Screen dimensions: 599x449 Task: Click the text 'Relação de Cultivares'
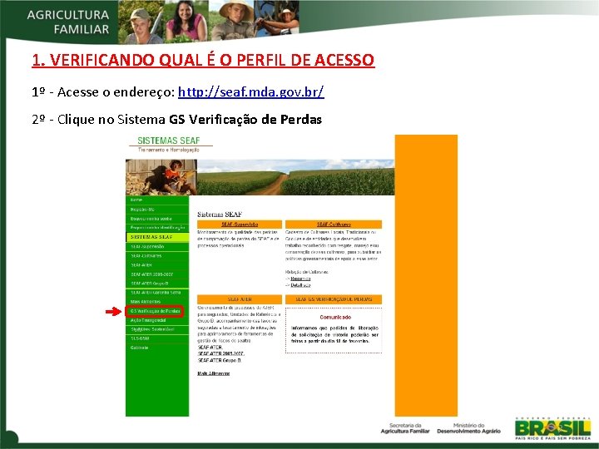(x=307, y=272)
